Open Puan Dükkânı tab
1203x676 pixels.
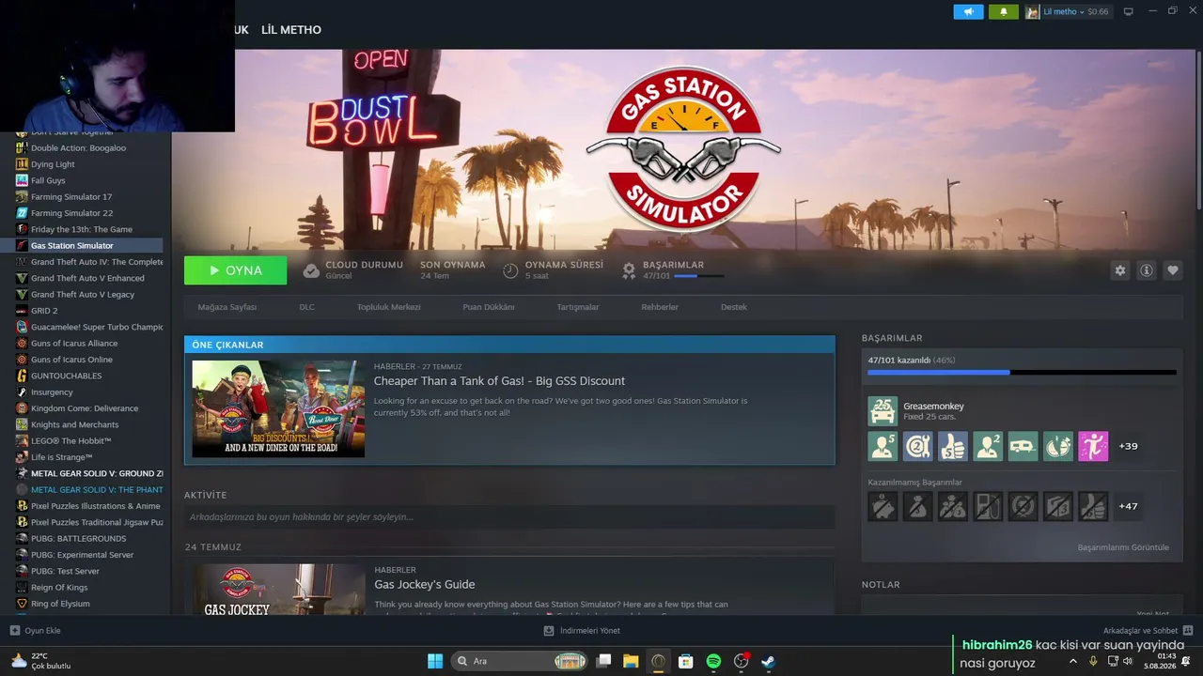(489, 307)
